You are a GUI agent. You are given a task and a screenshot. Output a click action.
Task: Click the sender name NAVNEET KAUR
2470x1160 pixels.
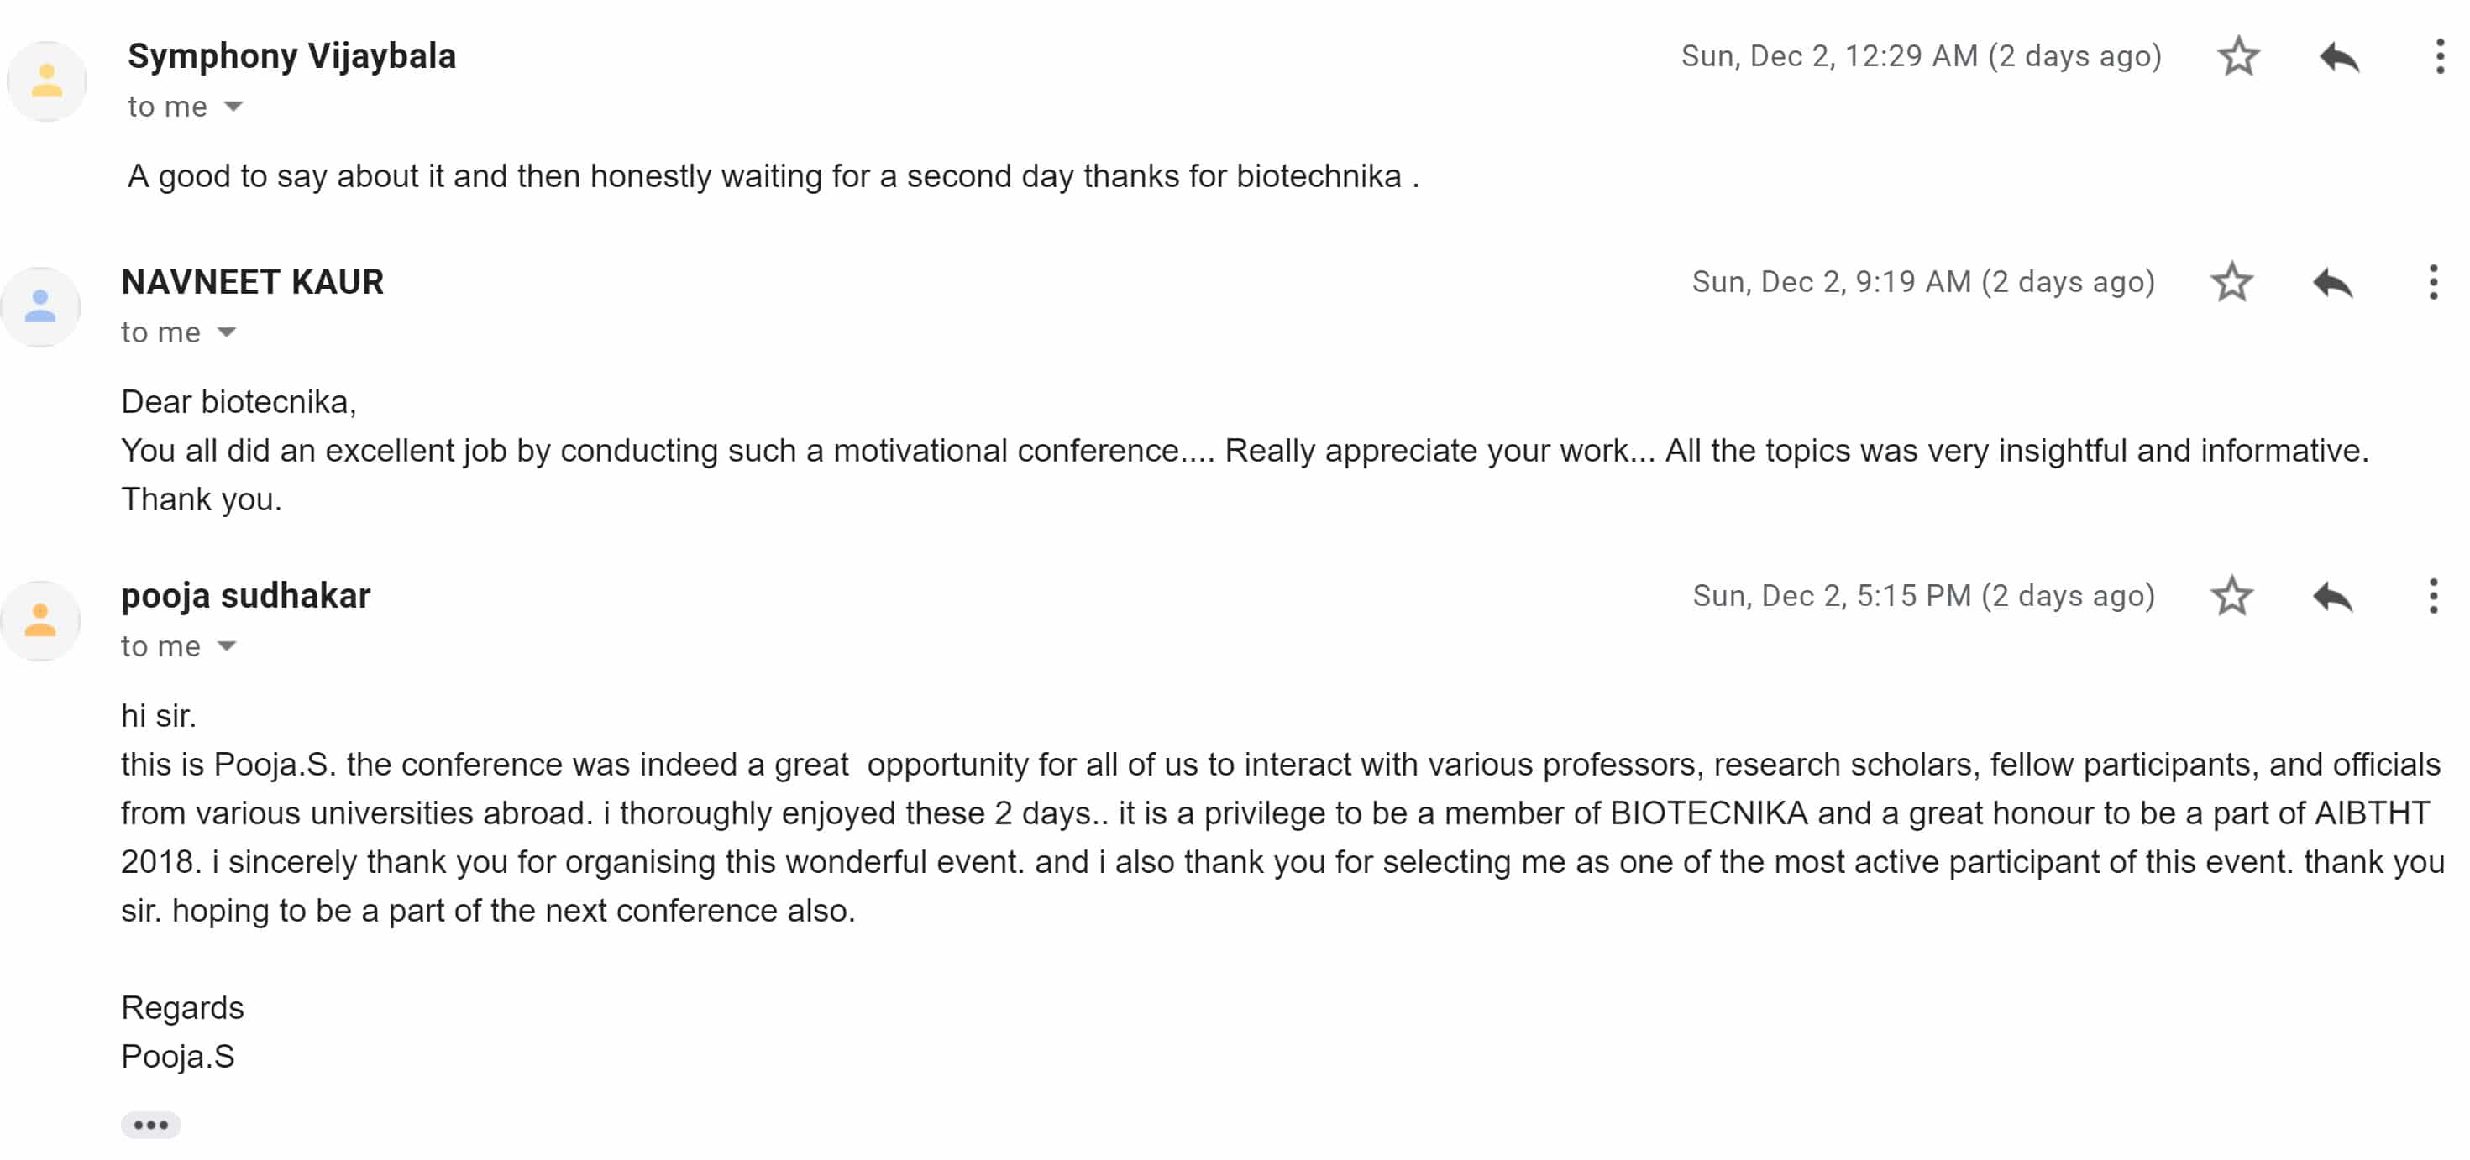coord(252,282)
